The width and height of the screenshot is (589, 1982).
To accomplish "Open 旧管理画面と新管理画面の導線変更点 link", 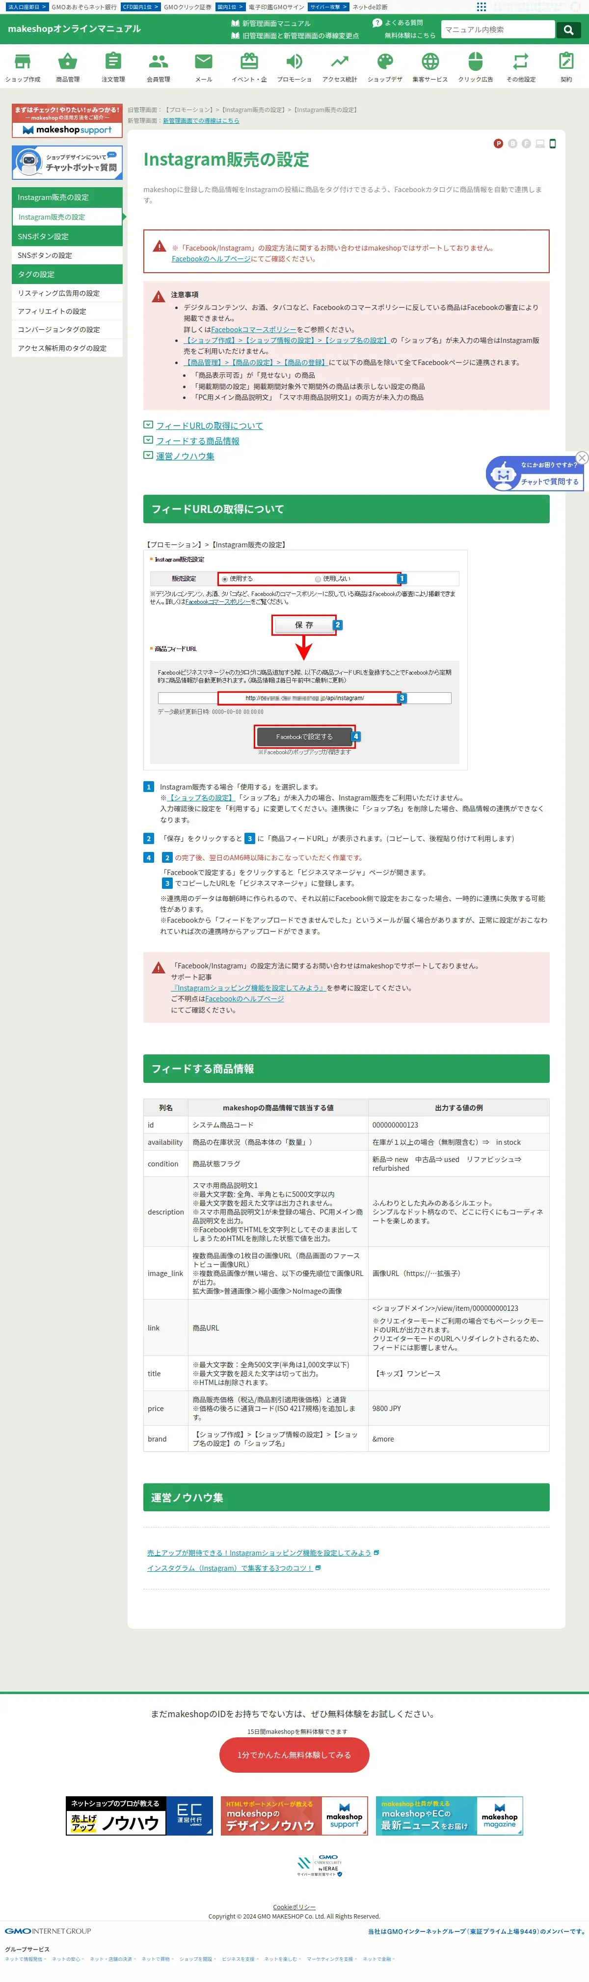I will pos(294,35).
